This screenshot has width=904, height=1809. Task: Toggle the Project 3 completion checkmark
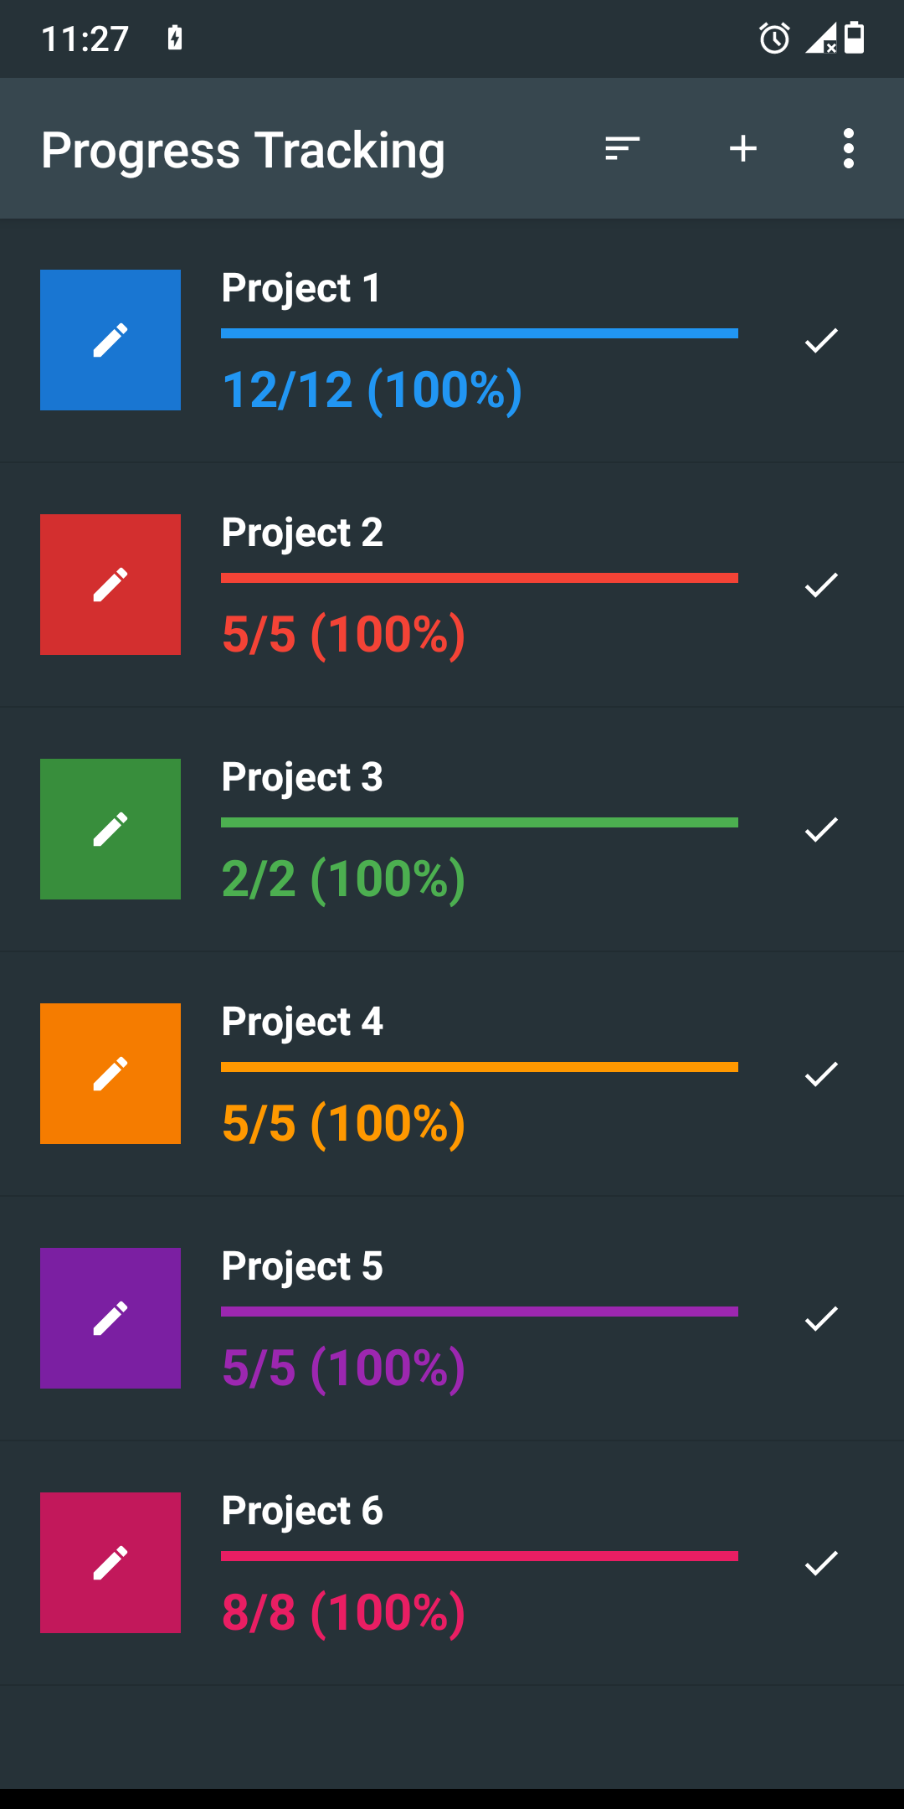[x=821, y=829]
